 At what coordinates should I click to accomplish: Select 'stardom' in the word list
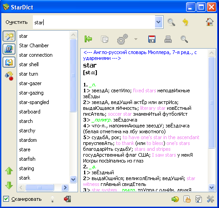(x=28, y=140)
